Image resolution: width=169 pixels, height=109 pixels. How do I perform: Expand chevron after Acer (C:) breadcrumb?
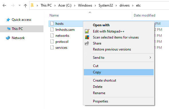pyautogui.click(x=75, y=5)
